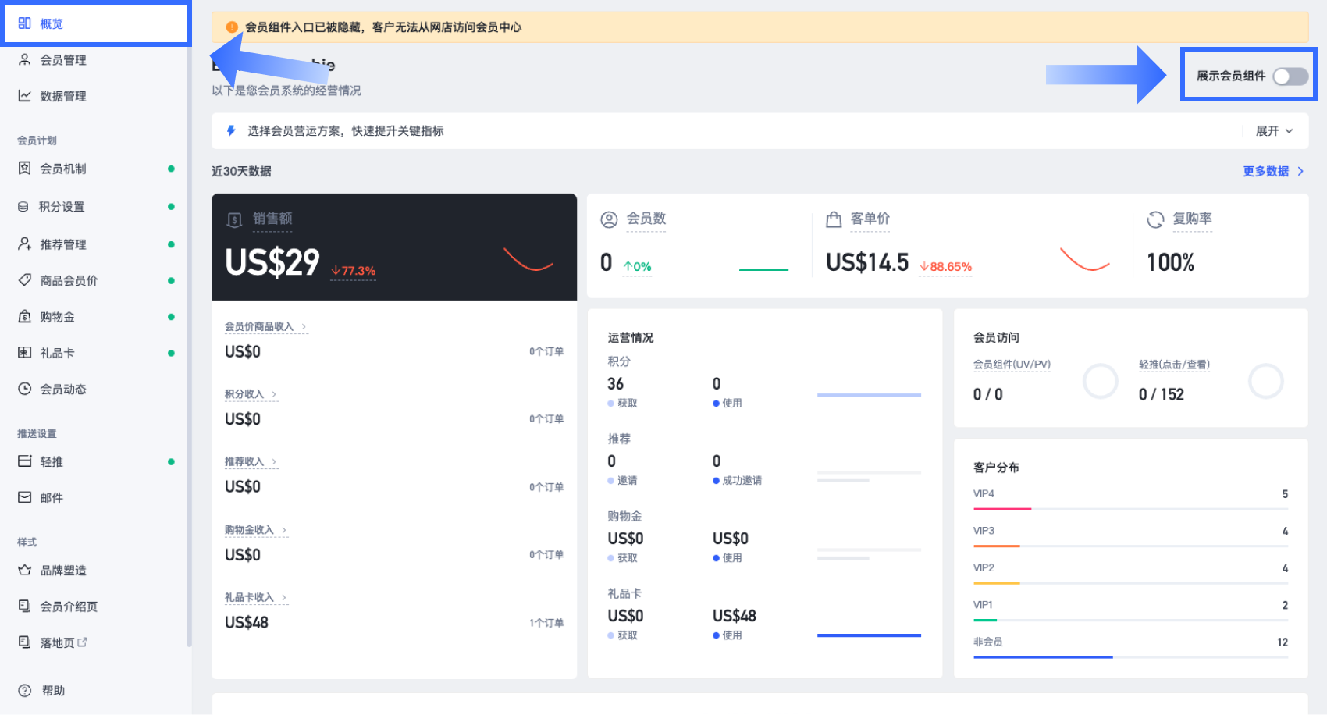Click the 推荐管理 add-user icon
The height and width of the screenshot is (715, 1327).
(x=25, y=244)
